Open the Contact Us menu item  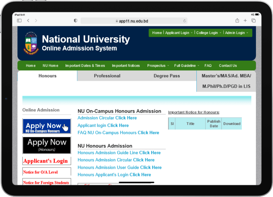pyautogui.click(x=228, y=66)
